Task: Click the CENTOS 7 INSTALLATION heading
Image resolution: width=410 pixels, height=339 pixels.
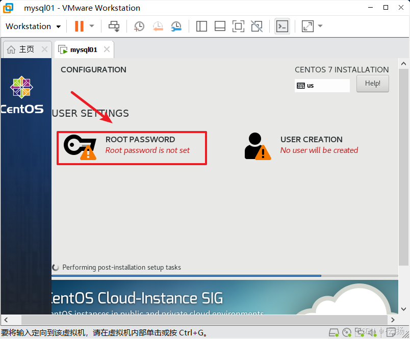Action: [342, 69]
